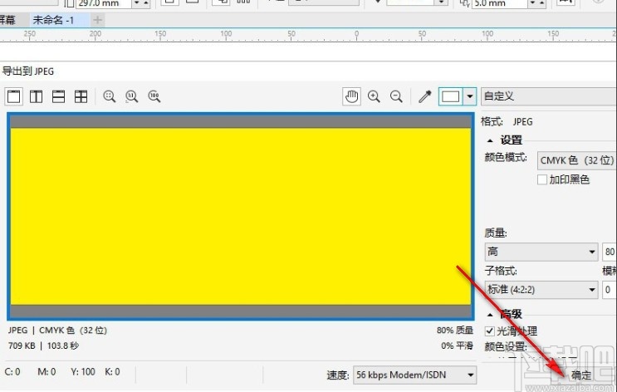Open the 质量 高 dropdown
617x392 pixels.
coord(541,252)
